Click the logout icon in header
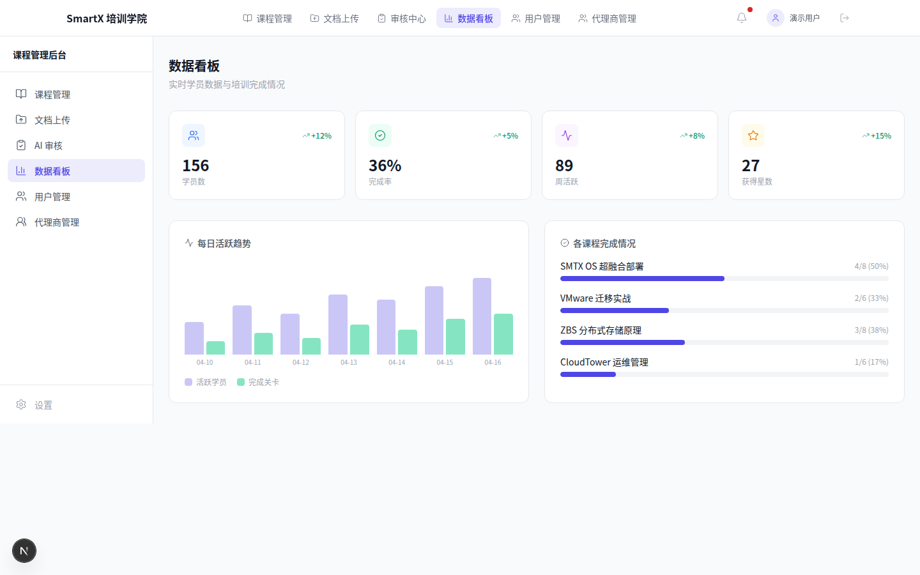The height and width of the screenshot is (575, 920). pyautogui.click(x=845, y=18)
